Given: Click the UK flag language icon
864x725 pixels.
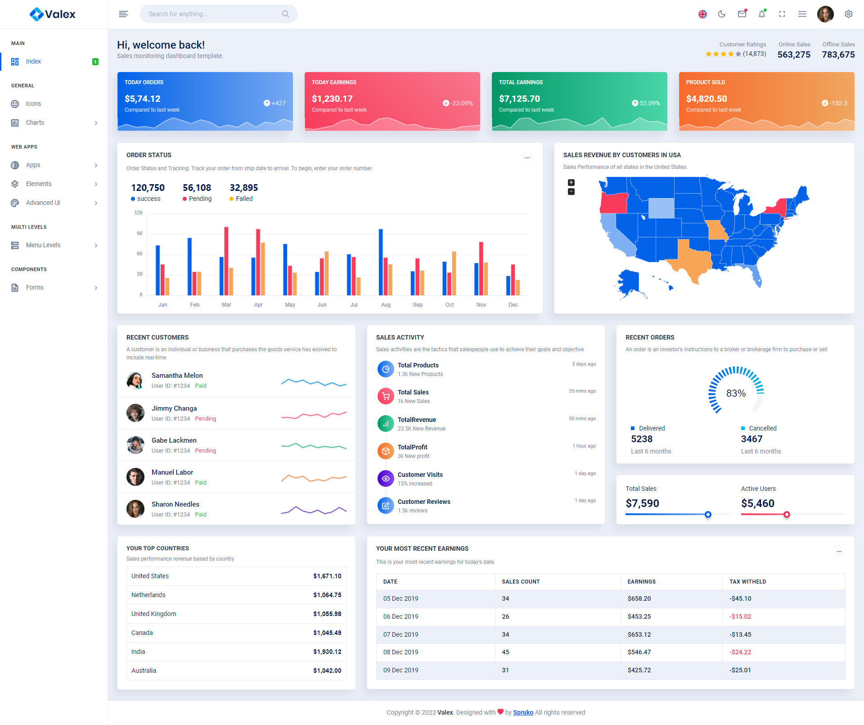Looking at the screenshot, I should coord(702,14).
